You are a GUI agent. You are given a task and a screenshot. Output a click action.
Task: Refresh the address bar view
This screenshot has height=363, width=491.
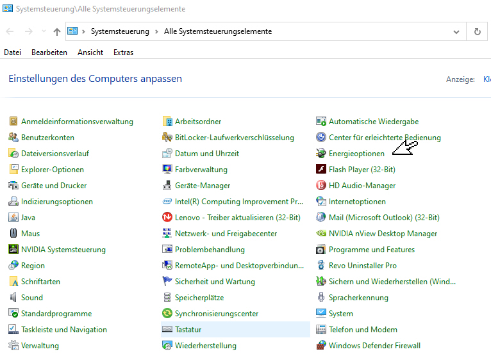tap(477, 31)
